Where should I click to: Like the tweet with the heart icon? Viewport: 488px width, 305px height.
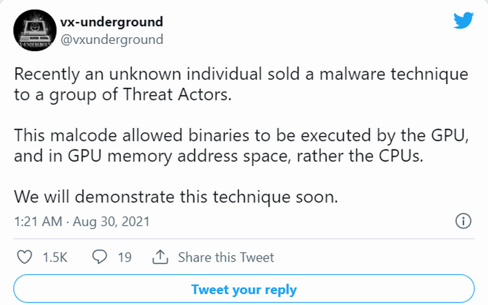click(24, 257)
